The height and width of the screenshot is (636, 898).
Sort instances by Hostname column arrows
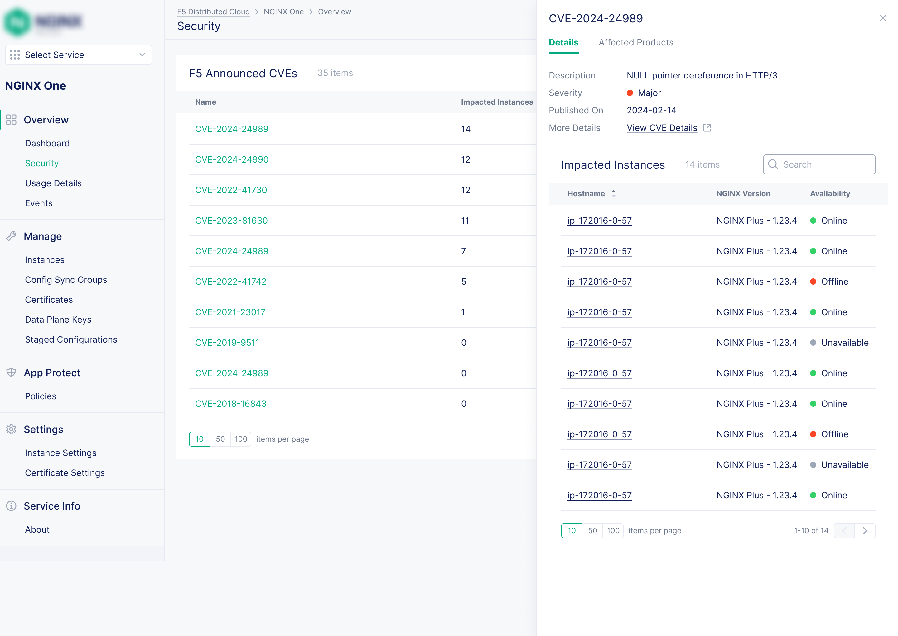coord(613,193)
